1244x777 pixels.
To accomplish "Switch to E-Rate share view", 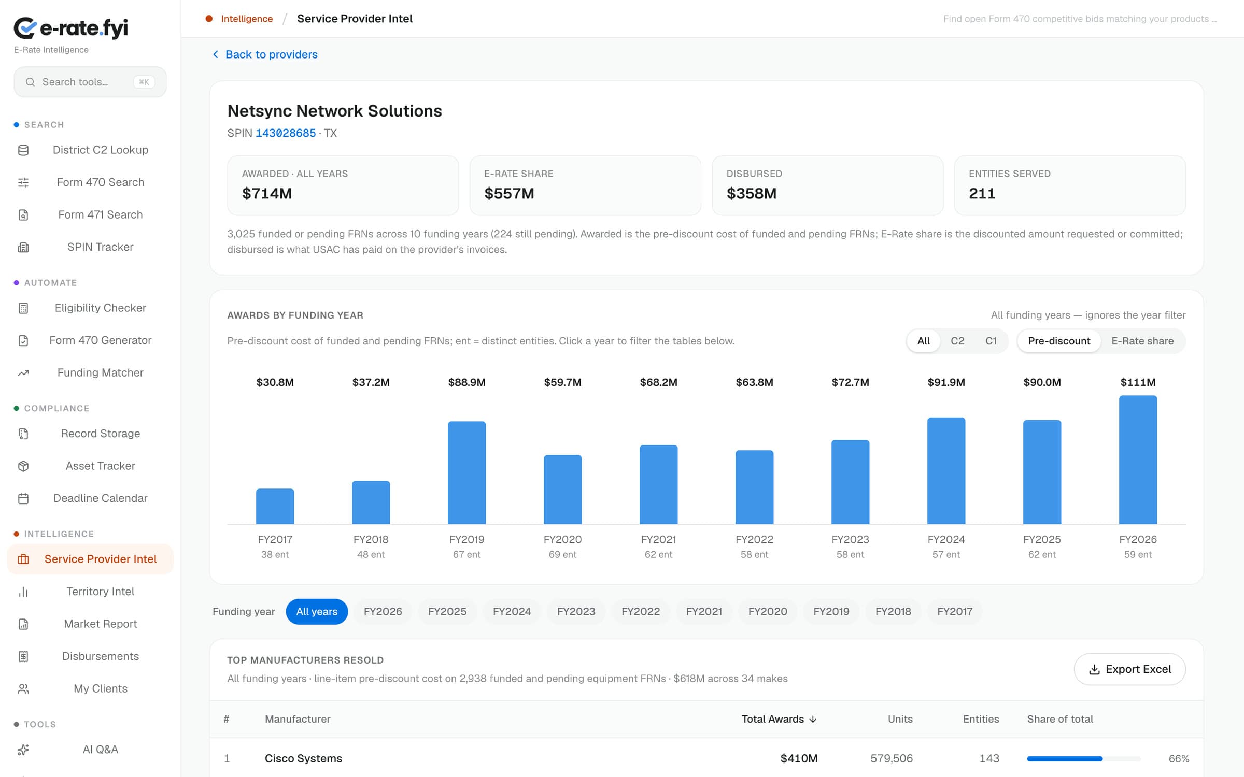I will coord(1142,341).
